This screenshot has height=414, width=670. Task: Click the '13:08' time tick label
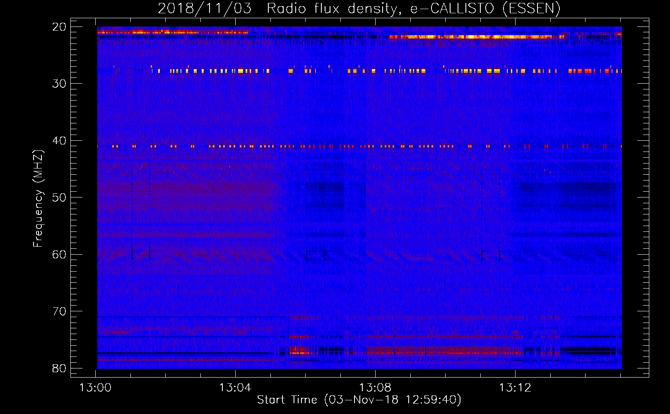pyautogui.click(x=375, y=388)
